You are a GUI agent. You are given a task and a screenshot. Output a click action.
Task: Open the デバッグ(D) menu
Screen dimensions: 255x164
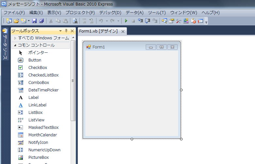[110, 12]
